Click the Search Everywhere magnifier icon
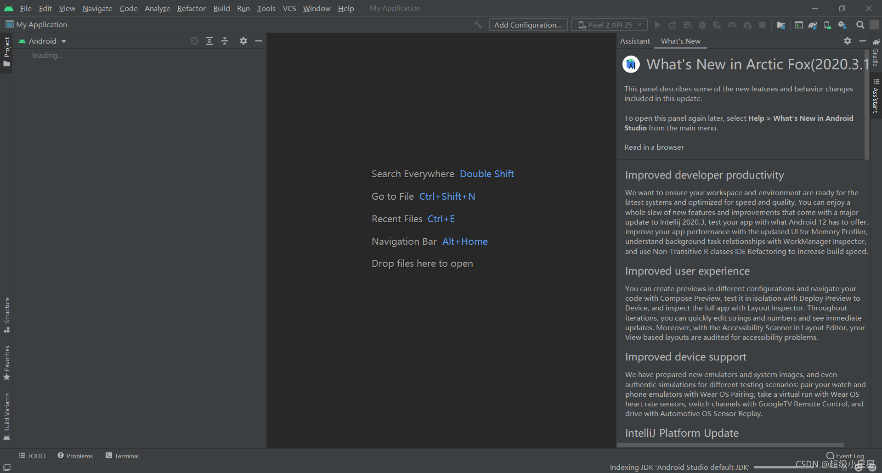882x473 pixels. click(860, 25)
